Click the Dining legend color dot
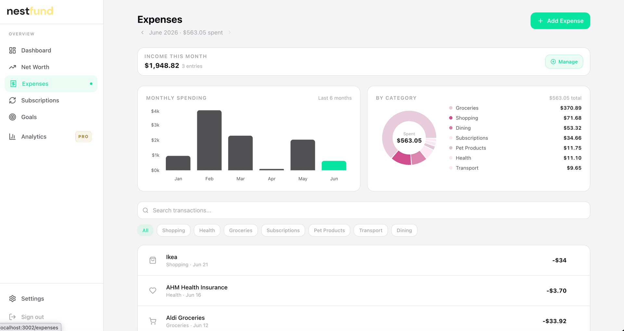The width and height of the screenshot is (624, 331). [451, 128]
